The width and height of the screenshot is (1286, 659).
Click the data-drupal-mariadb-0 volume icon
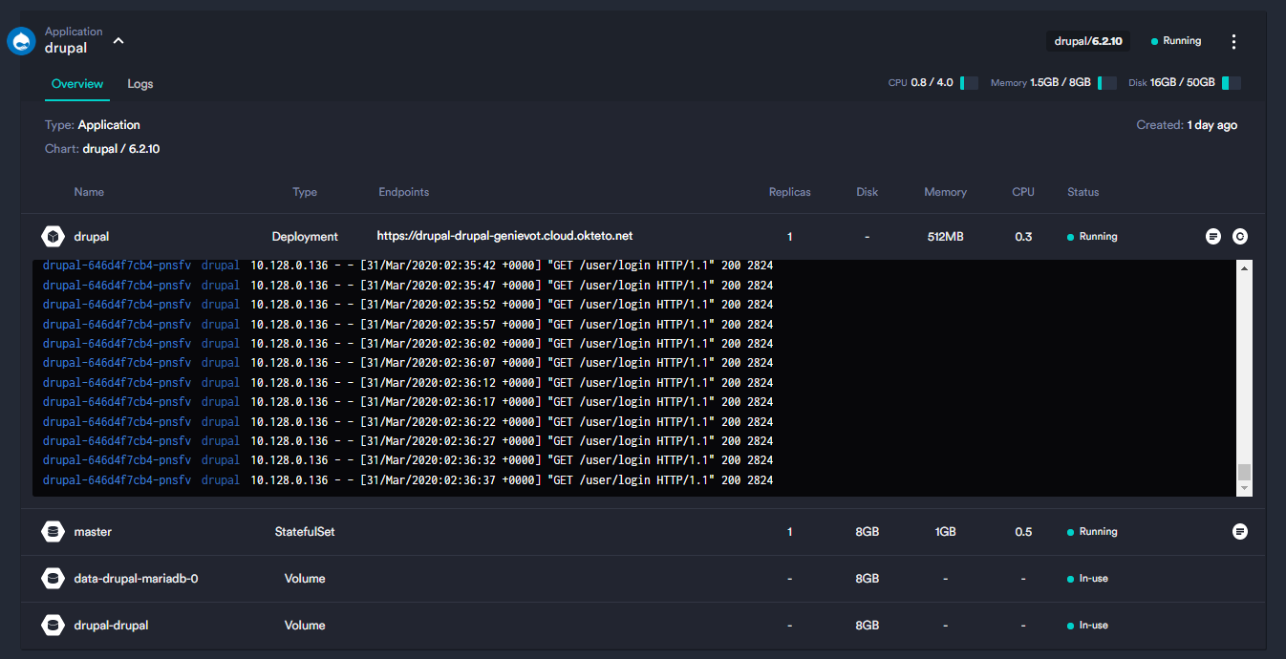[x=53, y=578]
